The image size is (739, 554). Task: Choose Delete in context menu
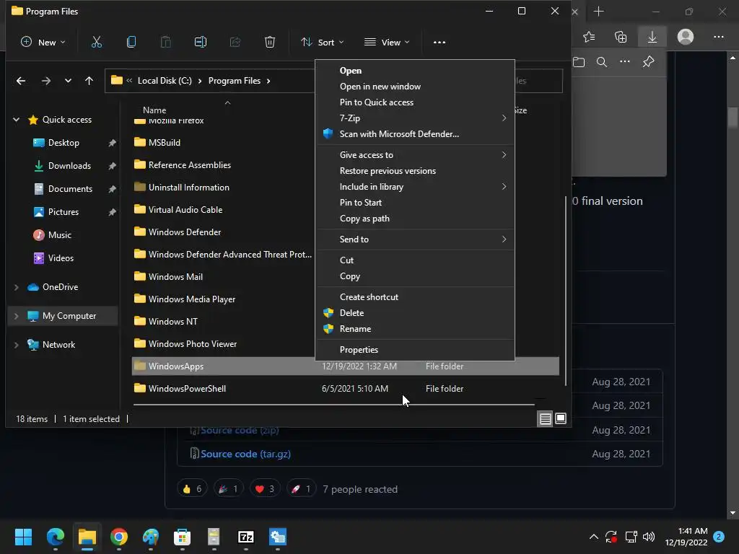pyautogui.click(x=415, y=313)
